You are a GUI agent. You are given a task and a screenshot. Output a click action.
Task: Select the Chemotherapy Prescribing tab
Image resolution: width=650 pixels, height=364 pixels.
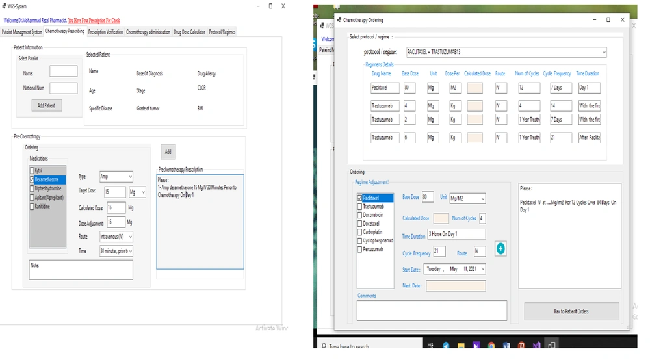tap(64, 31)
